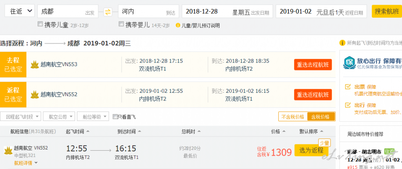Click the 2018-12-28 departure date field
Screen dimensions: 402x169
click(227, 12)
